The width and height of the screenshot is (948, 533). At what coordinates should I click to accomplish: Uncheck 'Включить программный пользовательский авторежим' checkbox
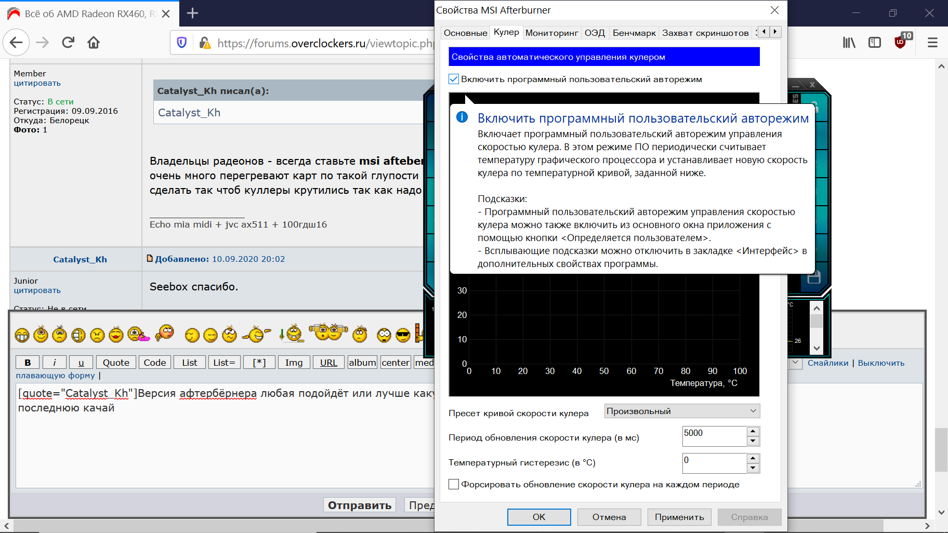click(454, 79)
